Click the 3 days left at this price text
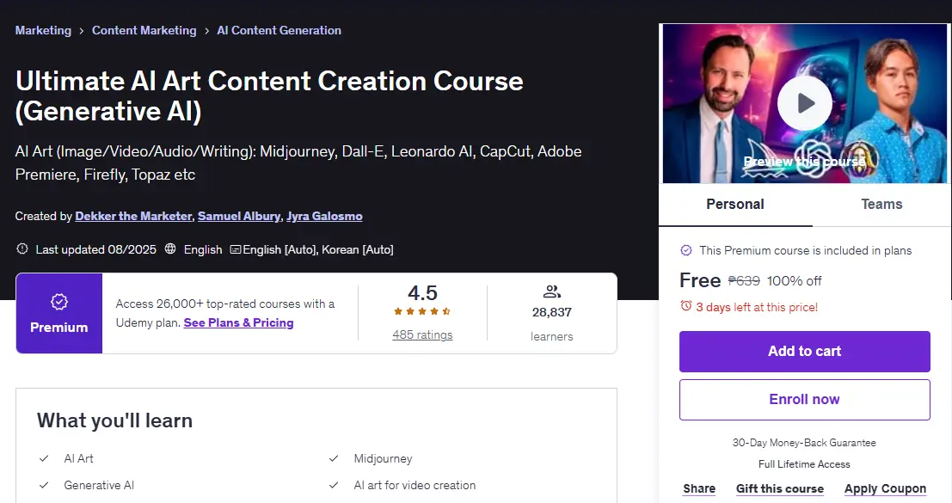Viewport: 952px width, 503px height. click(x=757, y=307)
